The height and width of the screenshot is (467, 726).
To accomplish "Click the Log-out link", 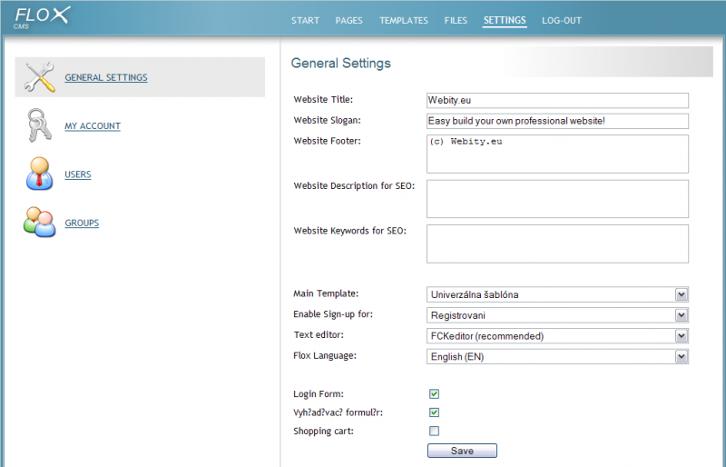I will [562, 20].
